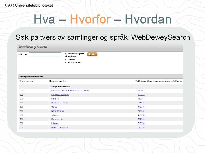
Task: Open the Språk class link
Action: [54, 107]
